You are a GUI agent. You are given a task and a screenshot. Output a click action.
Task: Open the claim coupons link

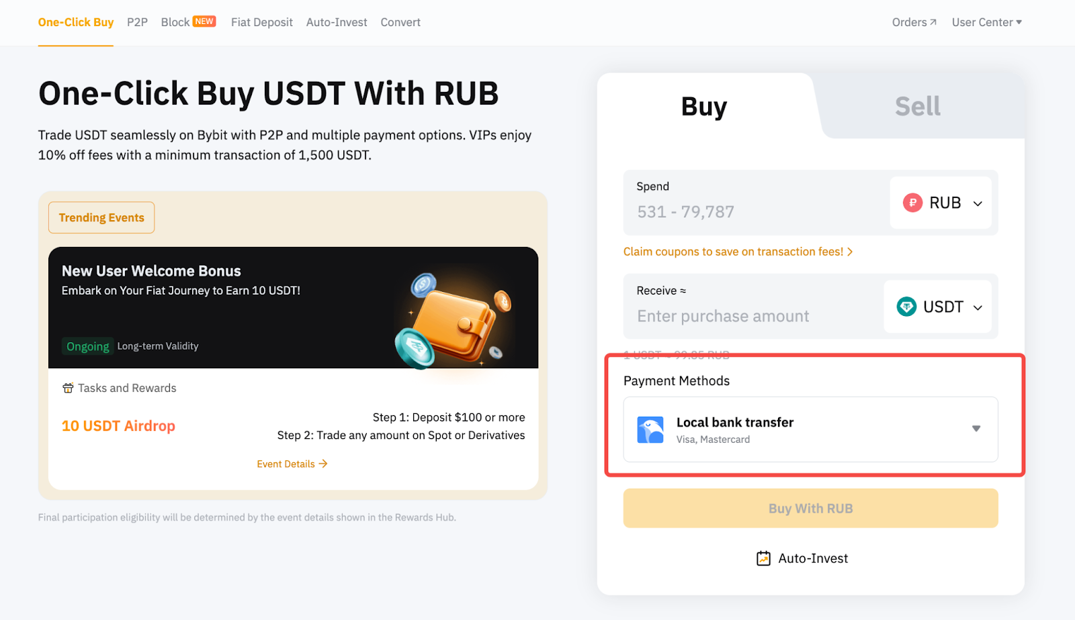point(737,252)
